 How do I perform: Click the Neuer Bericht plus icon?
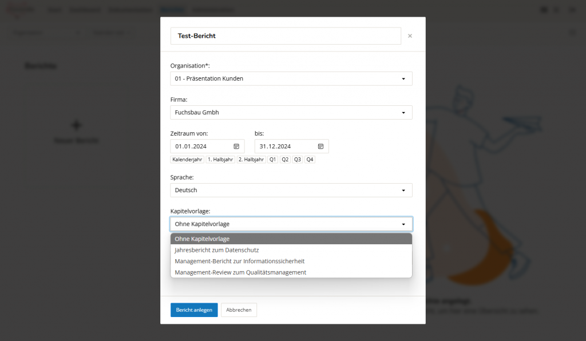pos(76,125)
